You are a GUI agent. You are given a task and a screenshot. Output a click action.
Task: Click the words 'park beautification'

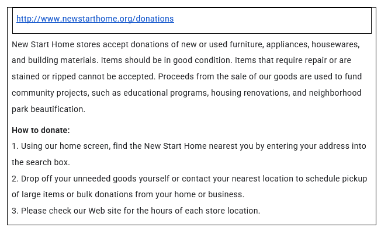[x=48, y=109]
